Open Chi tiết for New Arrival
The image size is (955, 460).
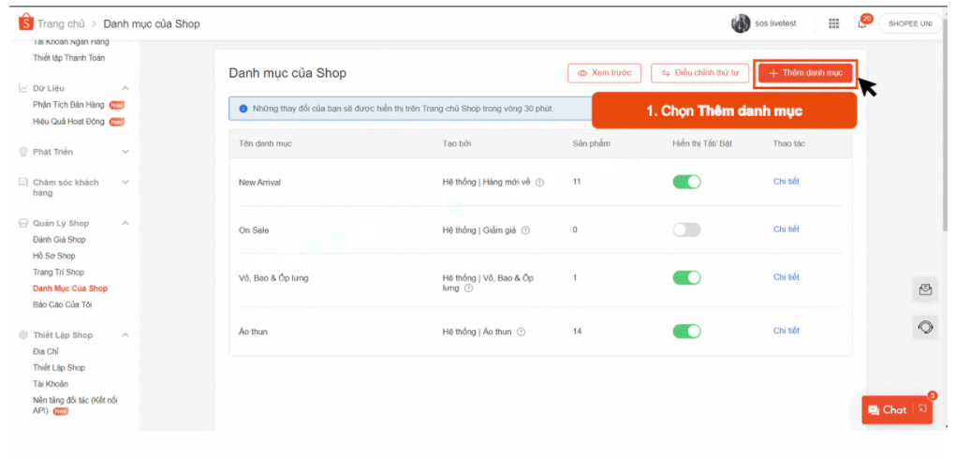pos(786,182)
